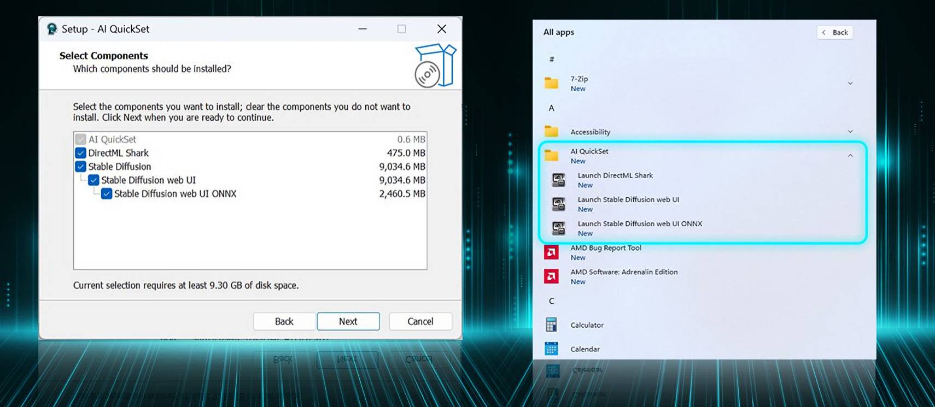Viewport: 935px width, 407px height.
Task: Open the 7-Zip folder icon
Action: [551, 83]
